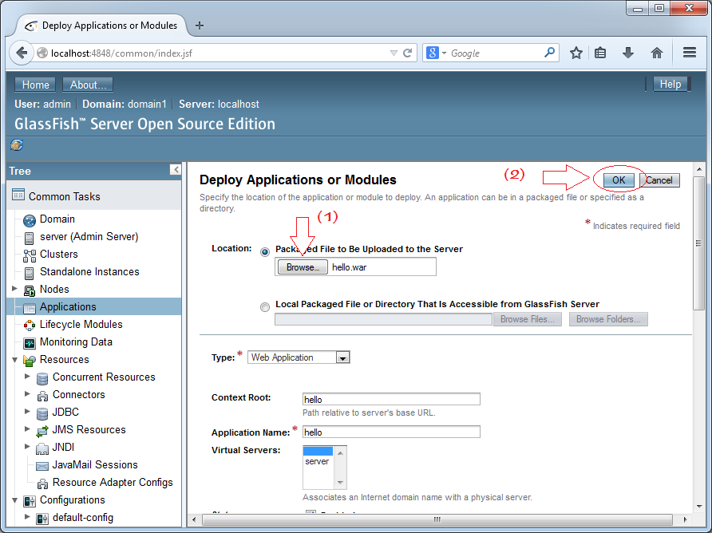Open Resource Adapter Configs tree item
Image resolution: width=712 pixels, height=533 pixels.
coord(113,482)
